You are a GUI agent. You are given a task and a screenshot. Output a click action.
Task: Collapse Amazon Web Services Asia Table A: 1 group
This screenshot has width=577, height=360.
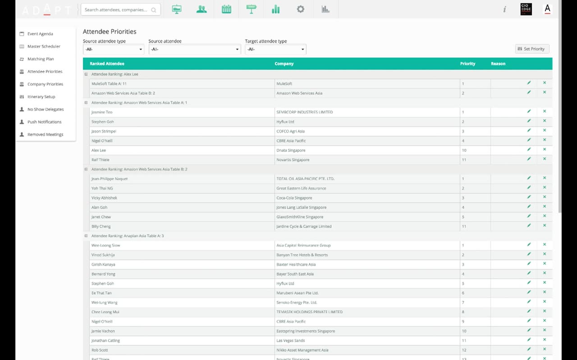coord(86,103)
